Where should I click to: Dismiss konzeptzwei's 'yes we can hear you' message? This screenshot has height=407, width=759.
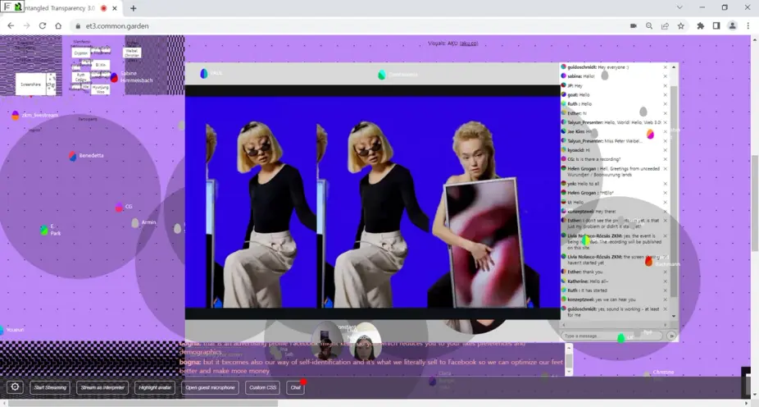665,300
